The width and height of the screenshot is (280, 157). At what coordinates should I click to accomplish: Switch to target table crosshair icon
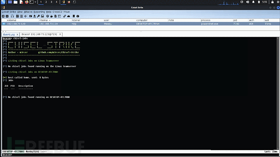(25, 16)
